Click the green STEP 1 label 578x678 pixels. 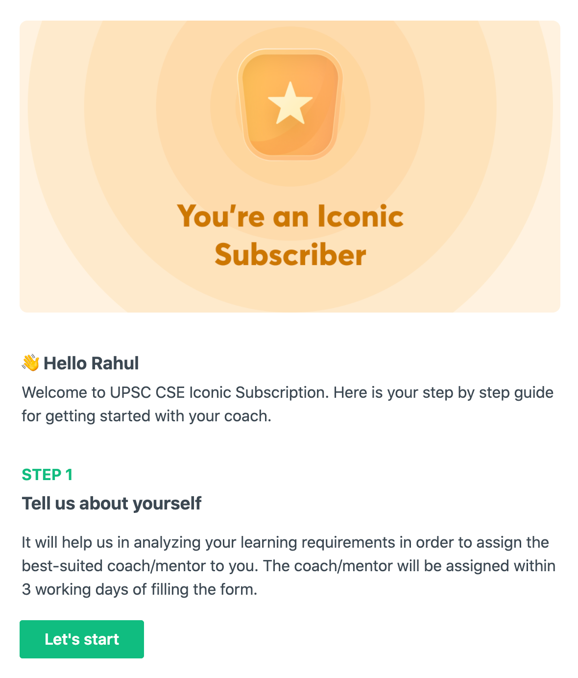click(x=47, y=475)
